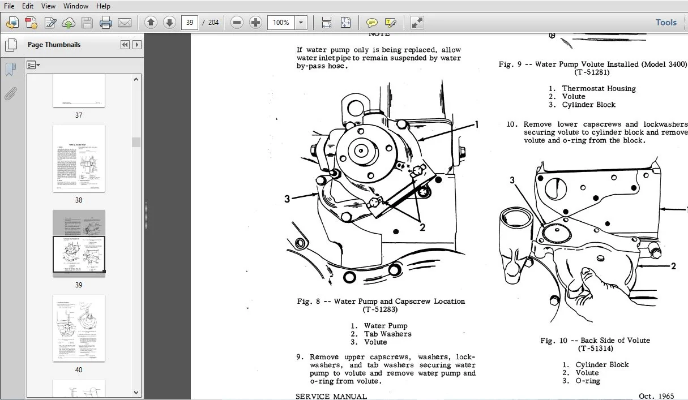Viewport: 688px width, 400px height.
Task: Open the File menu
Action: pos(9,6)
